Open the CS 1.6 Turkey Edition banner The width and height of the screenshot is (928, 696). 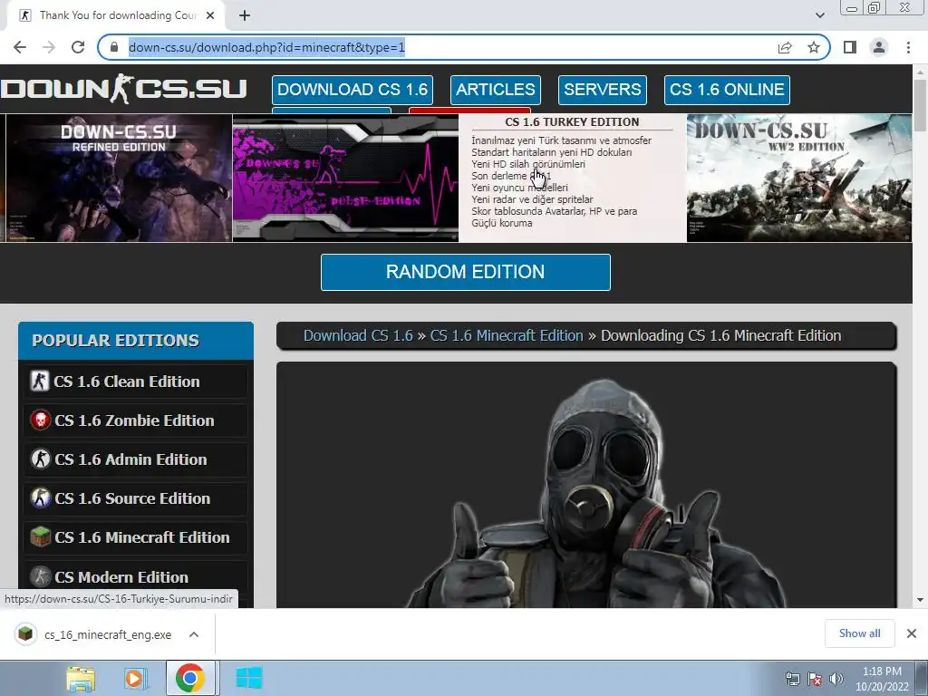(x=573, y=178)
